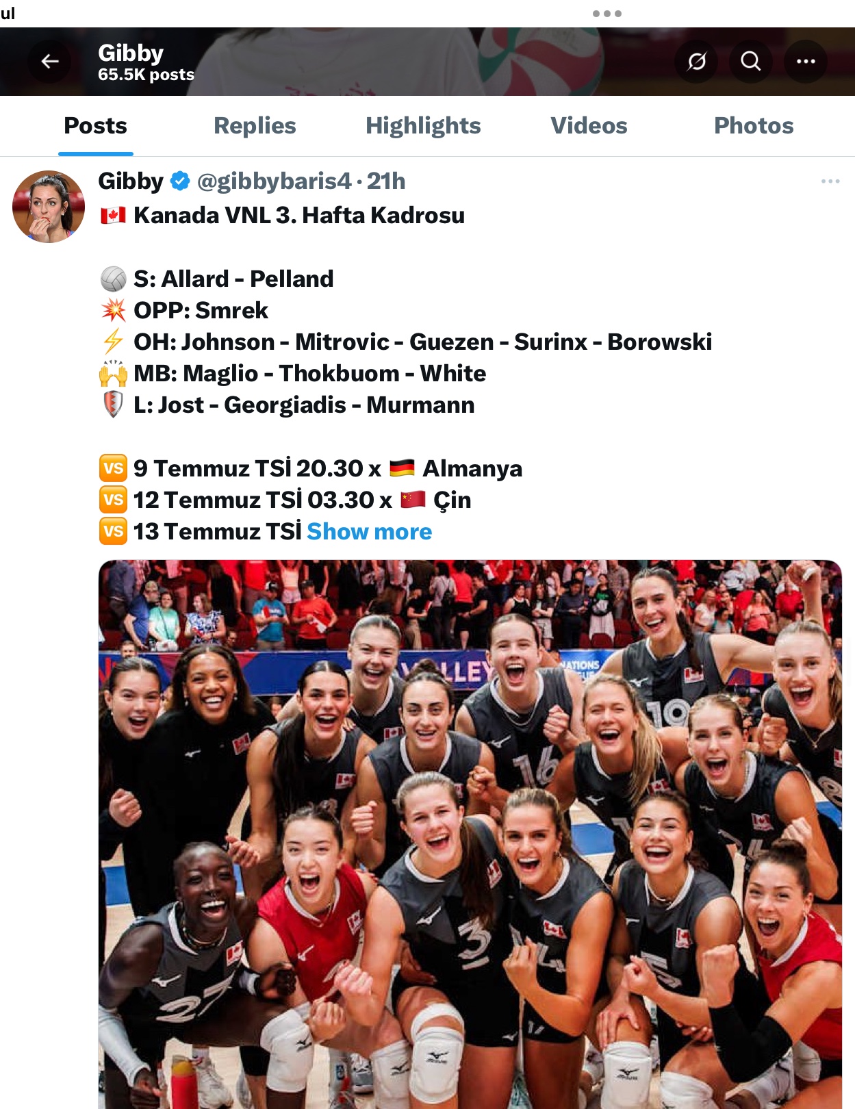Tap the Gibby name in the post

click(x=131, y=181)
